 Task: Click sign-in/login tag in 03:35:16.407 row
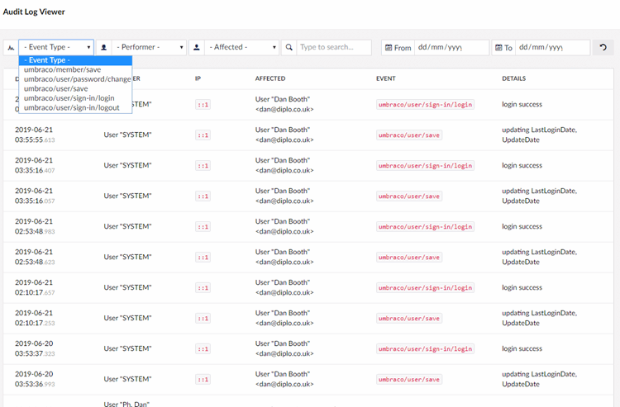pos(425,166)
